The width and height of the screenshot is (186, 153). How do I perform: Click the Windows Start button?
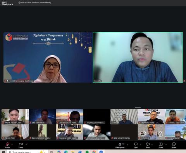(x=3, y=152)
